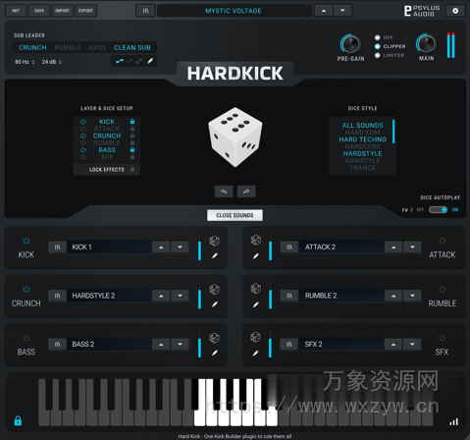Click the redo dice roll arrow
This screenshot has width=470, height=440.
pos(246,192)
